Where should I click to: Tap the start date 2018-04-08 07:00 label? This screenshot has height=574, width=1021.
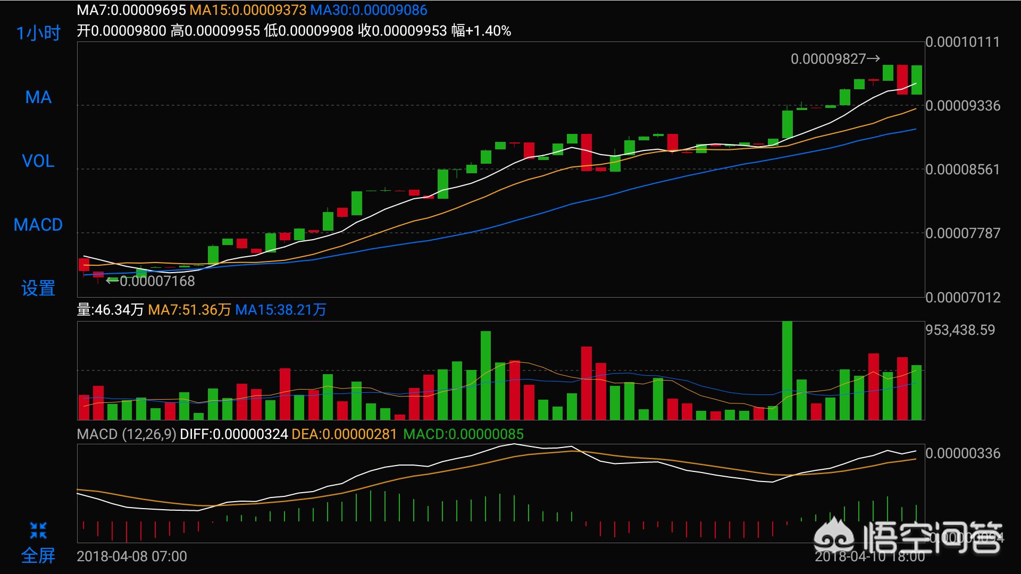[x=132, y=556]
